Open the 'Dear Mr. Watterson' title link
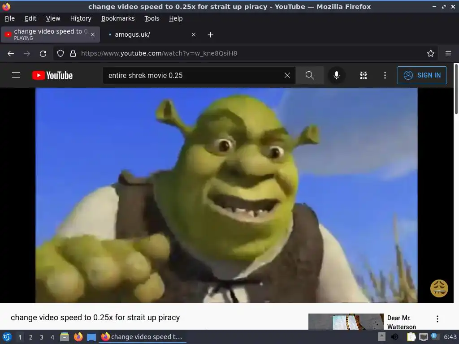 tap(401, 322)
